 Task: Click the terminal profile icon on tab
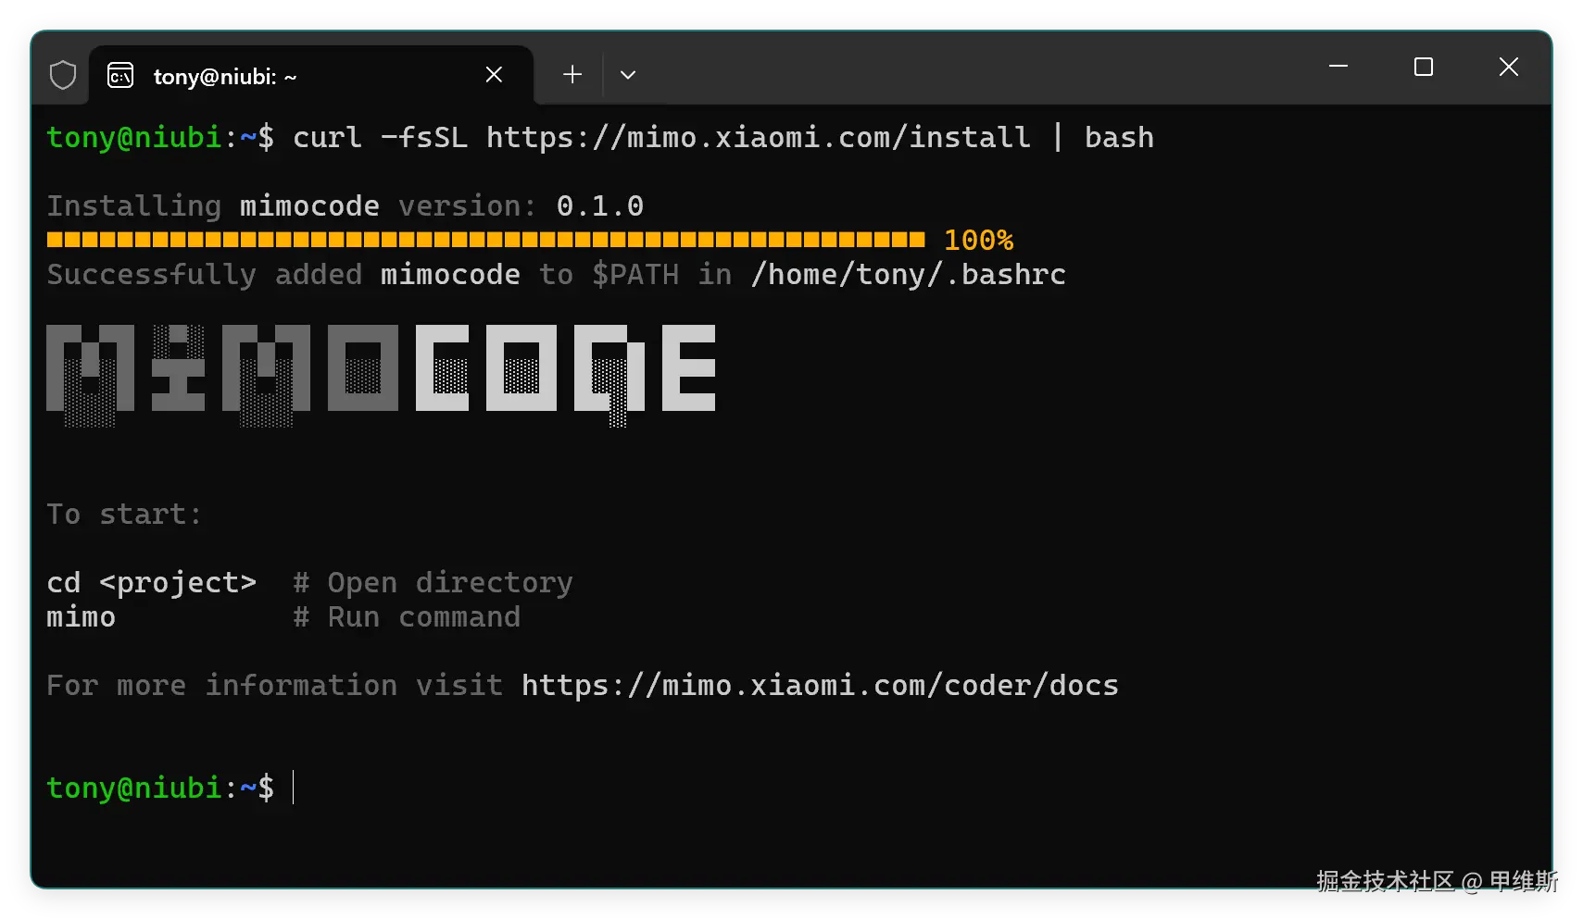120,75
